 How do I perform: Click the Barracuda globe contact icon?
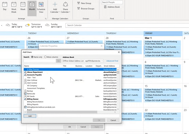pos(25,93)
